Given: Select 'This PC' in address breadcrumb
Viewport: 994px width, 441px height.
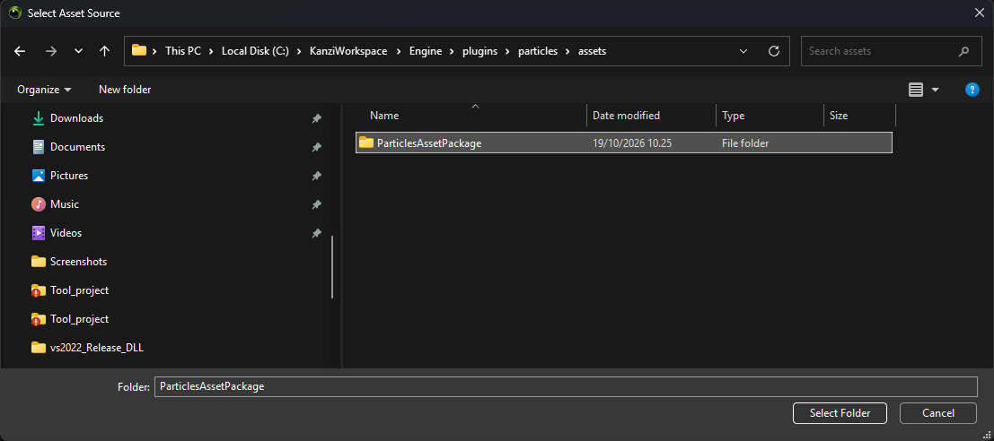Looking at the screenshot, I should [183, 51].
